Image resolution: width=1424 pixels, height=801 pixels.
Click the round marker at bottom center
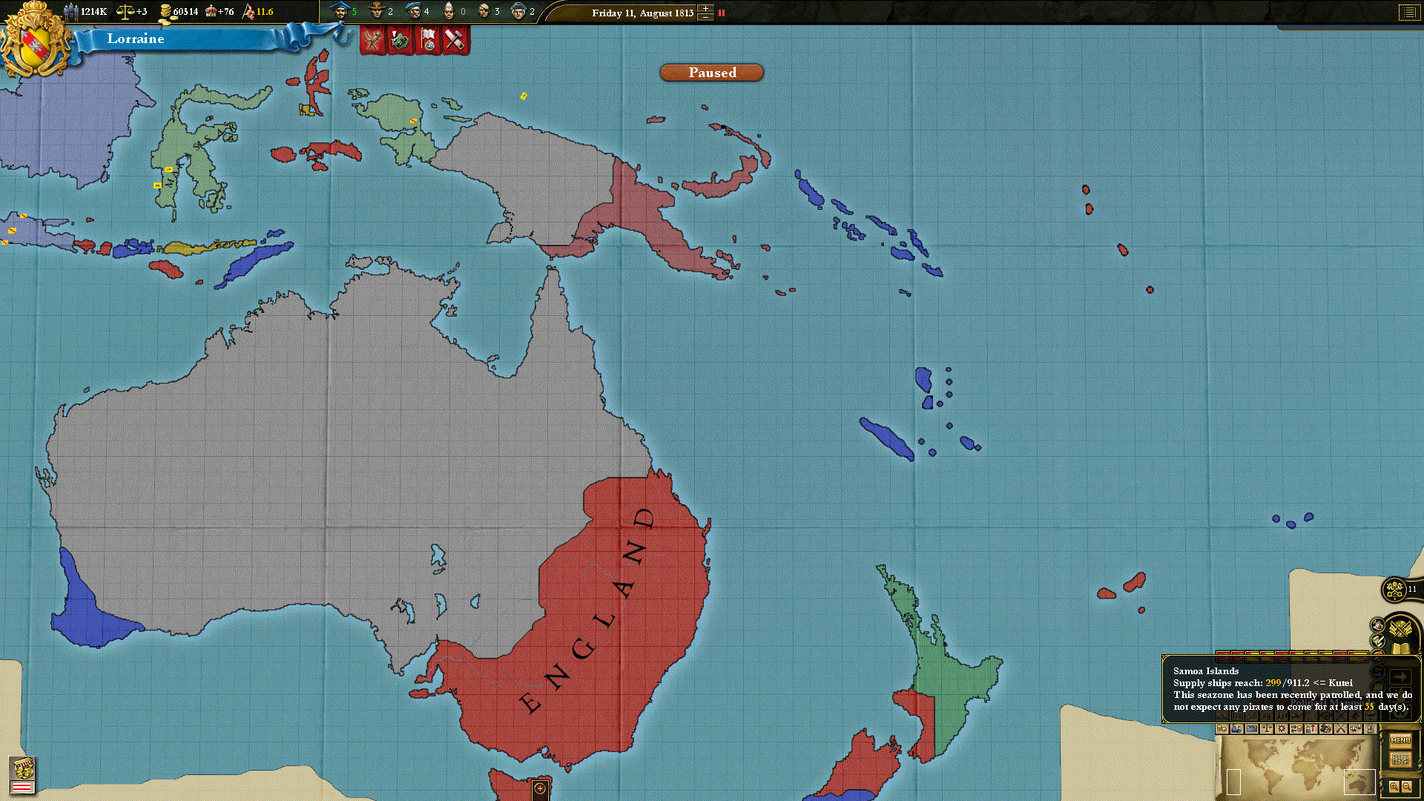[x=540, y=788]
